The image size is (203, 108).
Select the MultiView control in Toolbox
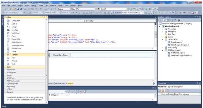tap(25, 33)
